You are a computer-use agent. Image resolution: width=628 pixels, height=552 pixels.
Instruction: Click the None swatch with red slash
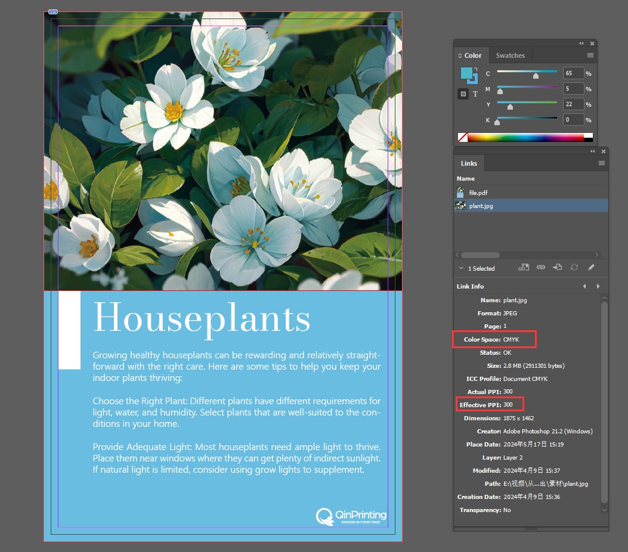(x=463, y=137)
